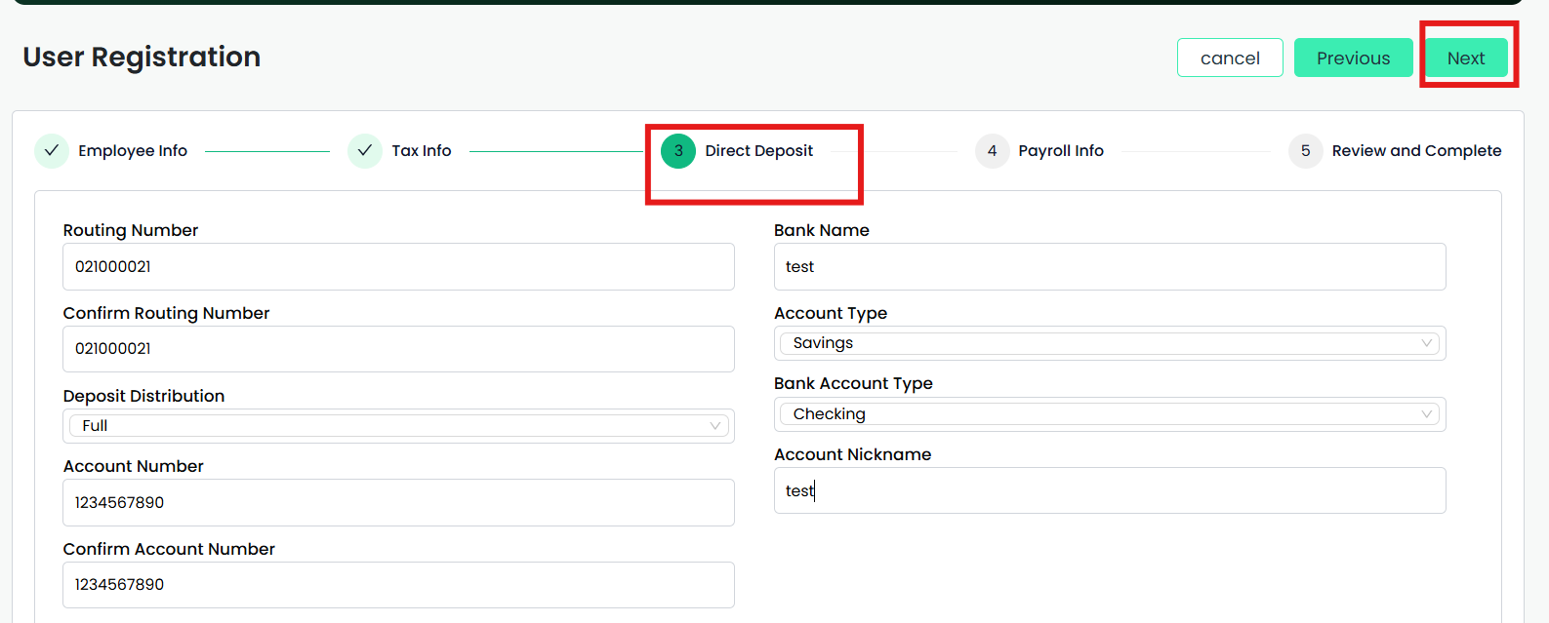Open the Payroll Info step
1549x623 pixels.
click(1061, 151)
